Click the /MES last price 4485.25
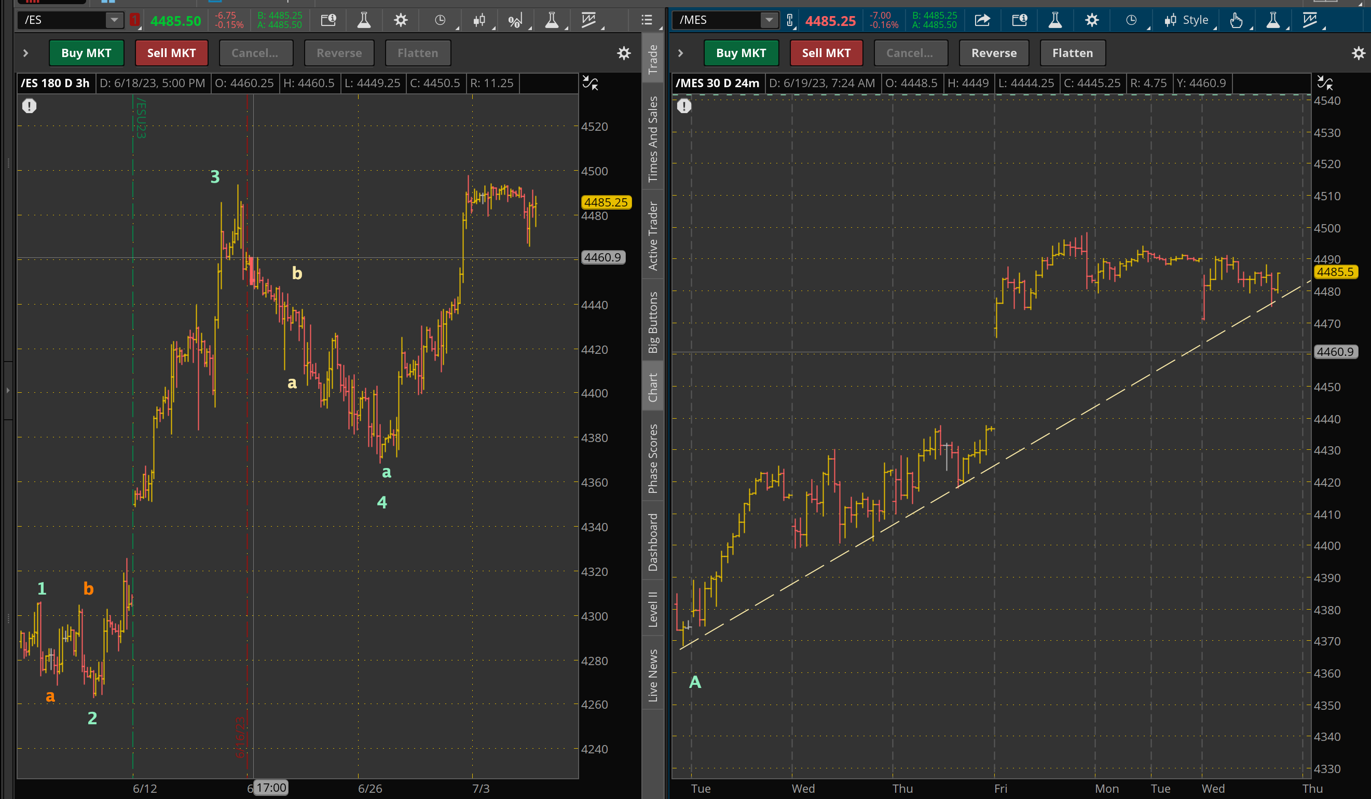Screen dimensions: 1371x799 pos(830,21)
